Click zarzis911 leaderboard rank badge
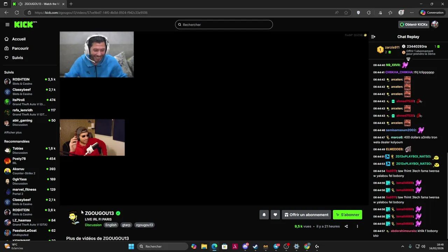448x252 pixels. pos(380,50)
